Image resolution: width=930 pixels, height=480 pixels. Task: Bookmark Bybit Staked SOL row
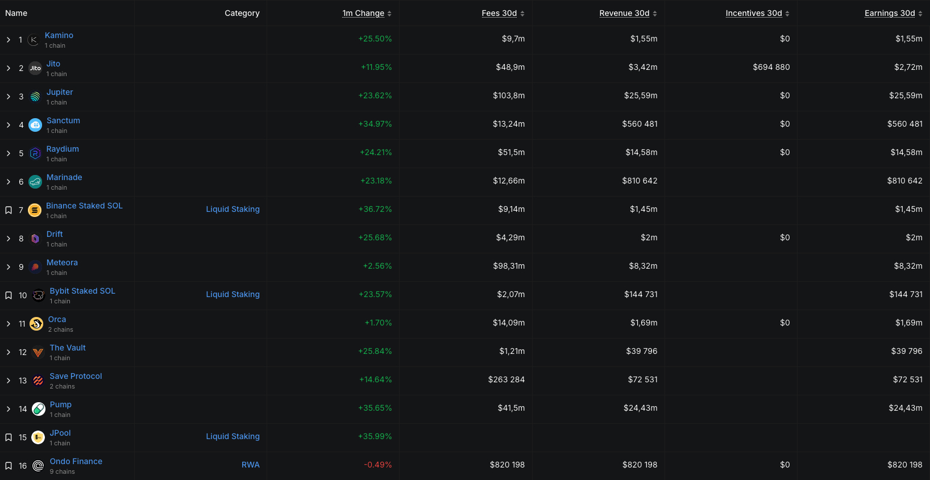pos(9,295)
